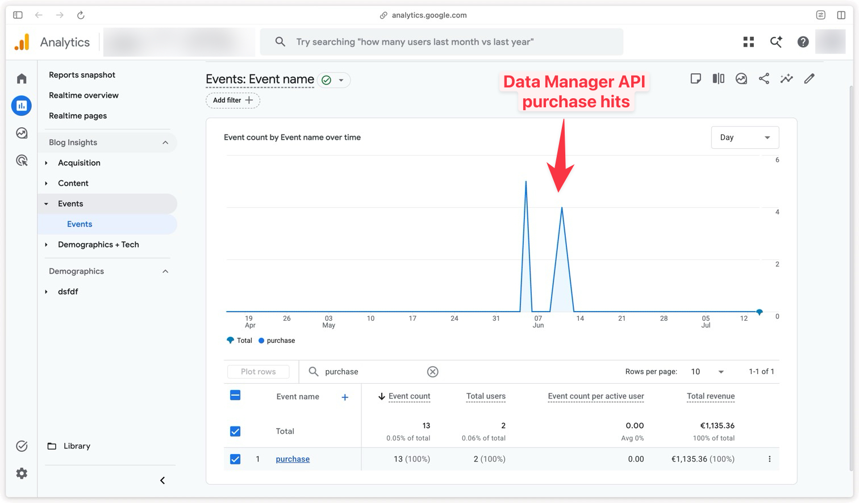Open the Library
The height and width of the screenshot is (503, 859).
point(69,446)
